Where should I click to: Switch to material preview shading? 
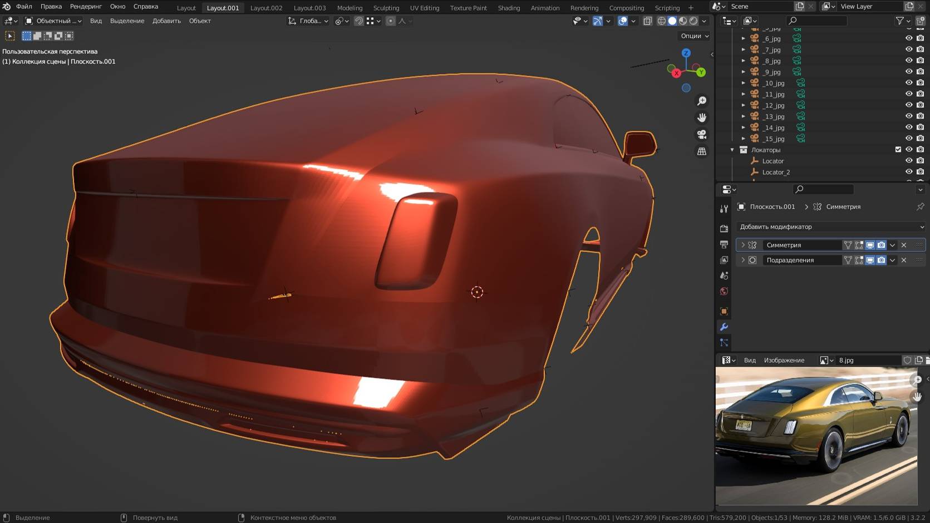click(x=683, y=21)
